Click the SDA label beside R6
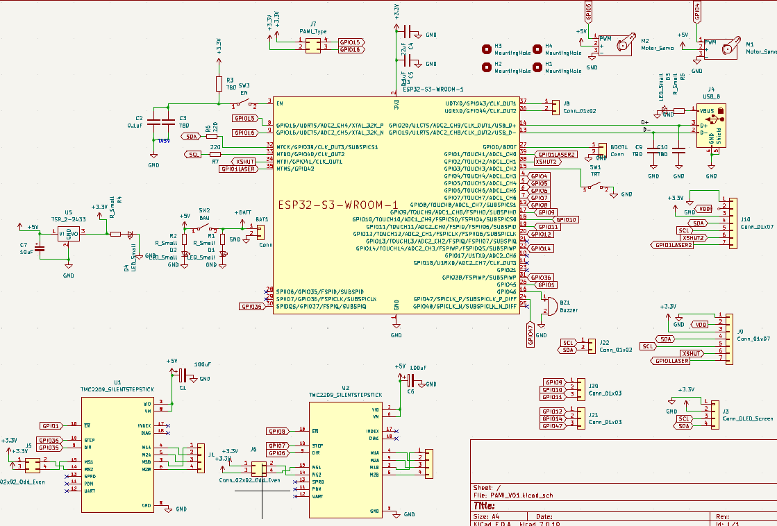This screenshot has height=526, width=777. [x=191, y=136]
